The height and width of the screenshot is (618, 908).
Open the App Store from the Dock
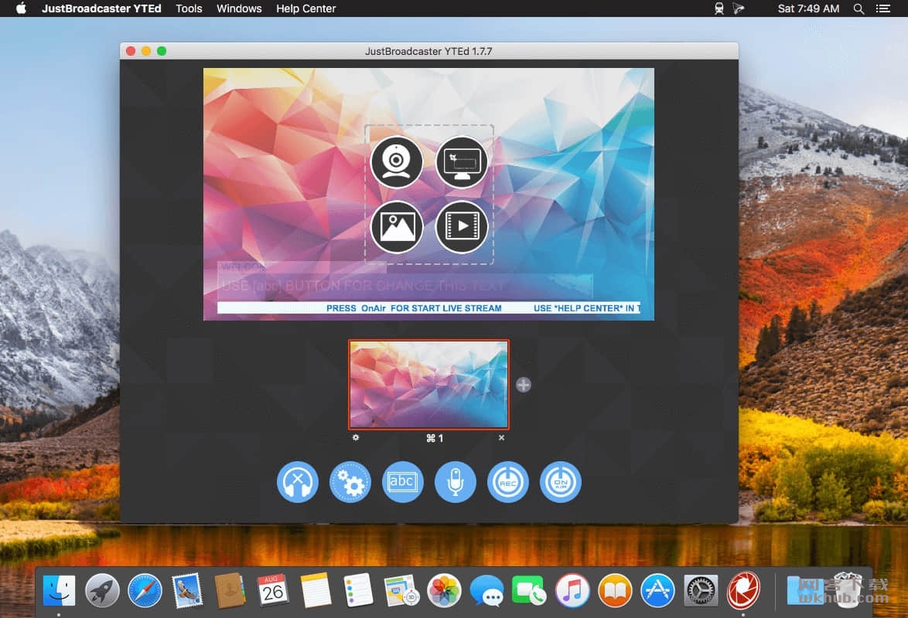click(x=658, y=591)
